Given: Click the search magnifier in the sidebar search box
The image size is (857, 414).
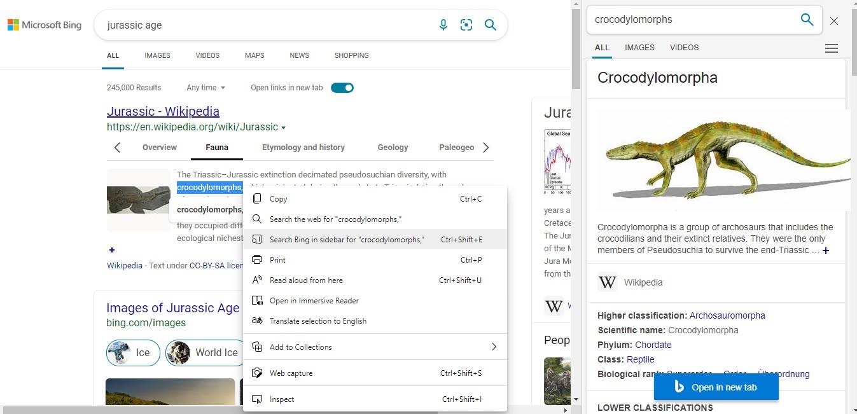Looking at the screenshot, I should coord(807,20).
